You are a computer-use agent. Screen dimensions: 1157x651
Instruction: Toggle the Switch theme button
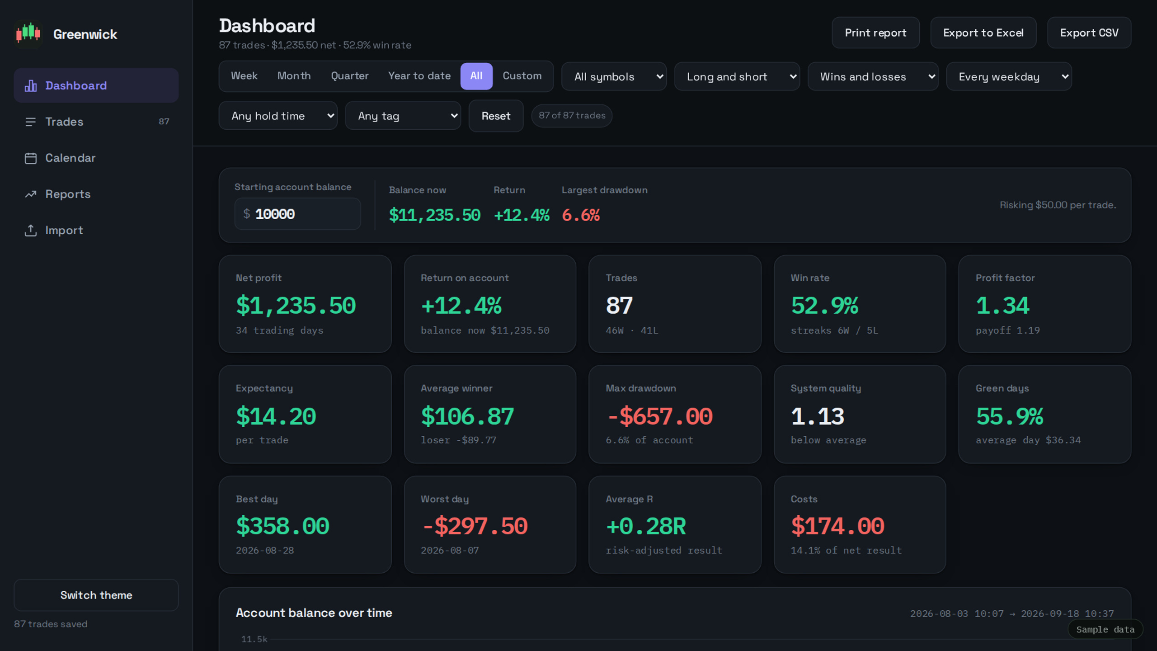click(96, 595)
